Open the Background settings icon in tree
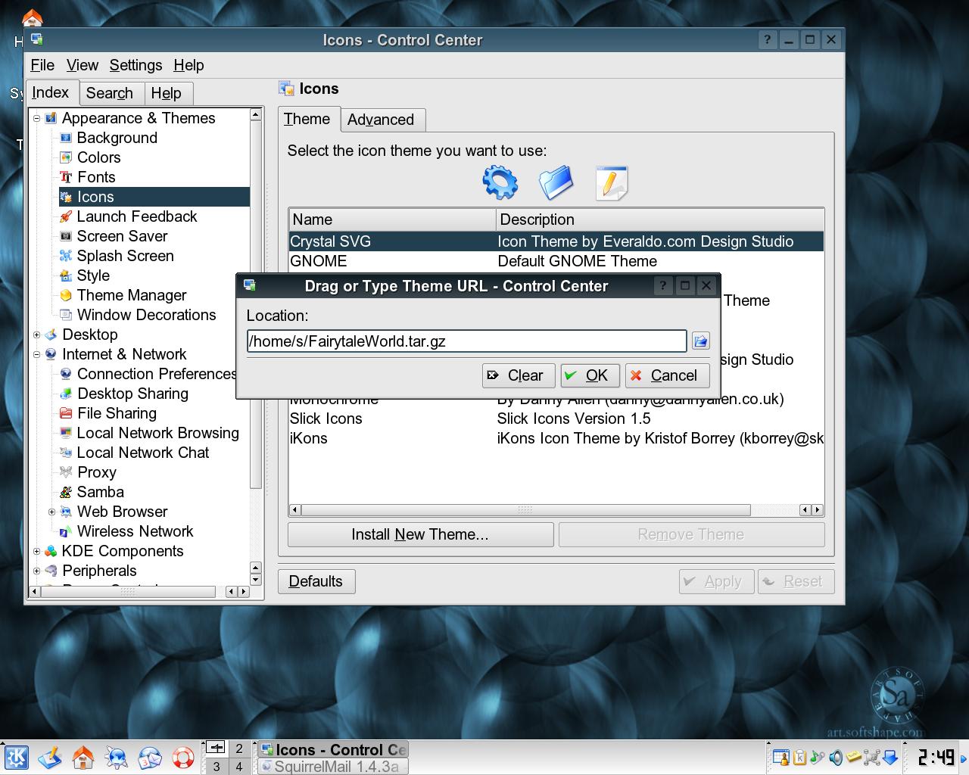 point(66,138)
